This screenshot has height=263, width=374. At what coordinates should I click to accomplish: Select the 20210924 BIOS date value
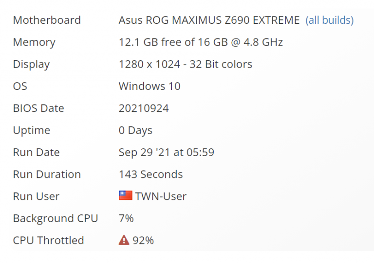coord(144,108)
